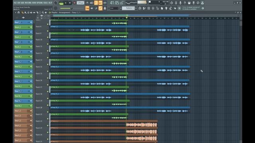Toggle the playlist magnet snap icon
This screenshot has height=143, width=255.
point(19,12)
